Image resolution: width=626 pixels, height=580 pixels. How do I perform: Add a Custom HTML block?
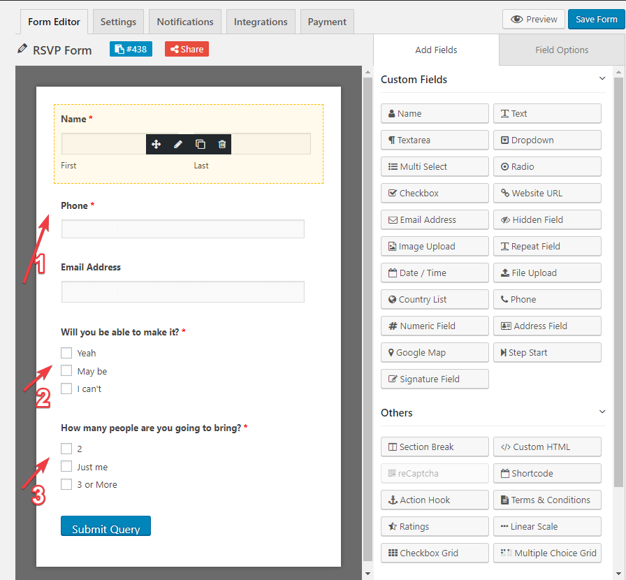tap(547, 447)
